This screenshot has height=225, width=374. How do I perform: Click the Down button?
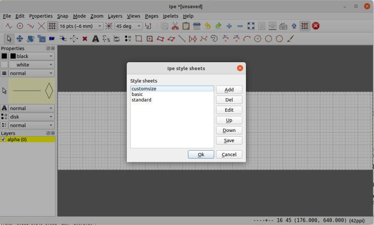[229, 131]
